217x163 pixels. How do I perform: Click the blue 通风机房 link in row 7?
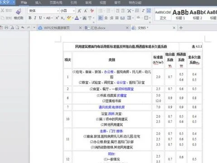click(105, 107)
